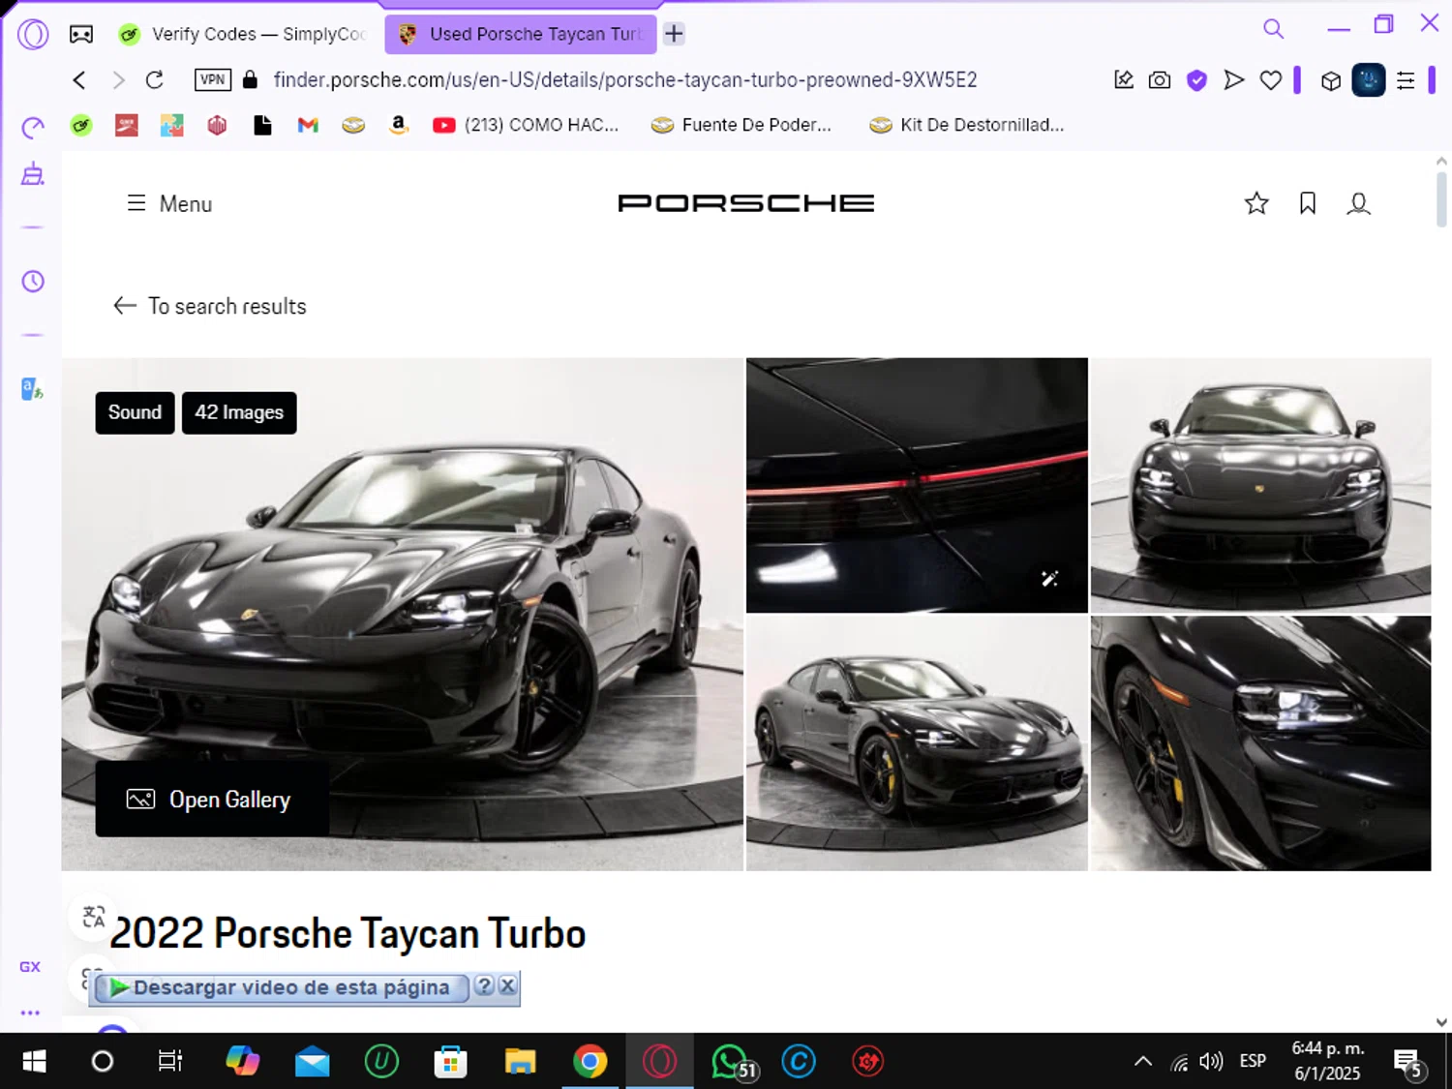Open the notification center icon

(1409, 1063)
